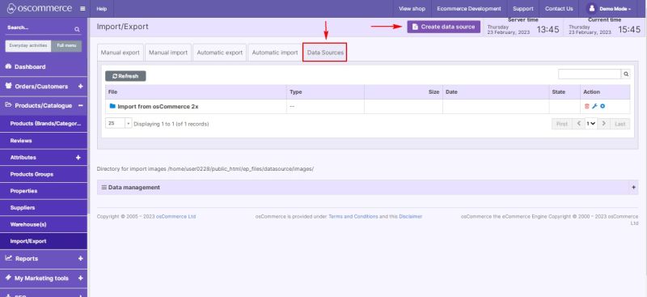Delete Import from osCommerce 2x with trash icon

(x=587, y=107)
